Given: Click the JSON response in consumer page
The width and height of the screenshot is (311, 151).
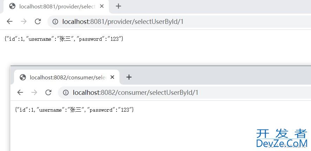Looking at the screenshot, I should (x=74, y=110).
